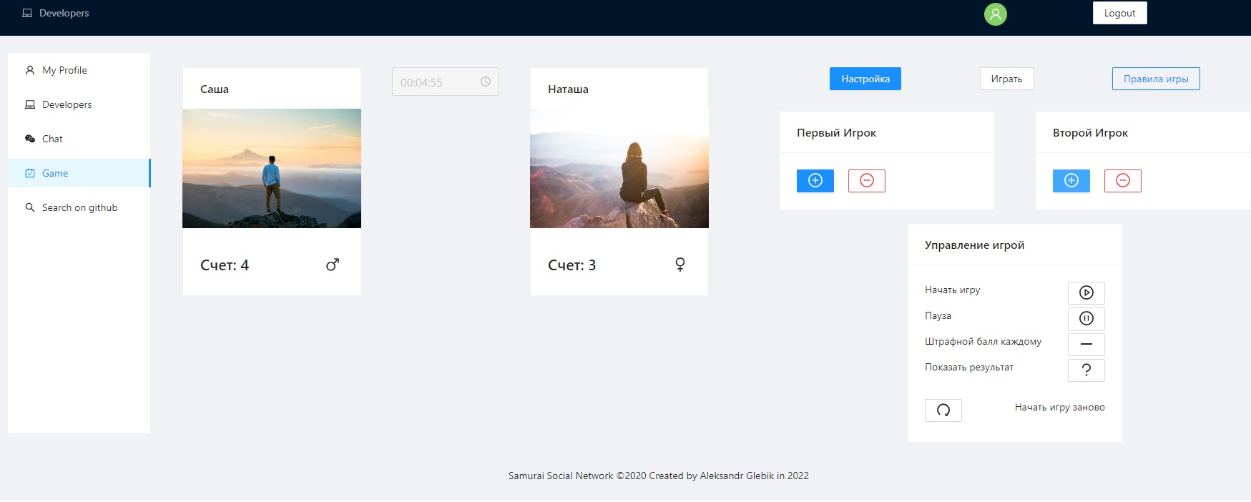1251x502 pixels.
Task: Click the Developers logo in the header
Action: point(56,13)
